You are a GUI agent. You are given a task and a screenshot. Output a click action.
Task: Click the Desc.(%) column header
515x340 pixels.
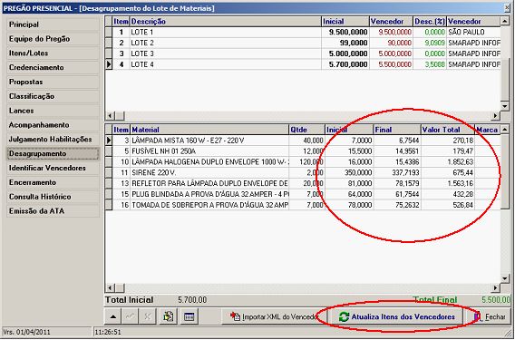coord(430,22)
